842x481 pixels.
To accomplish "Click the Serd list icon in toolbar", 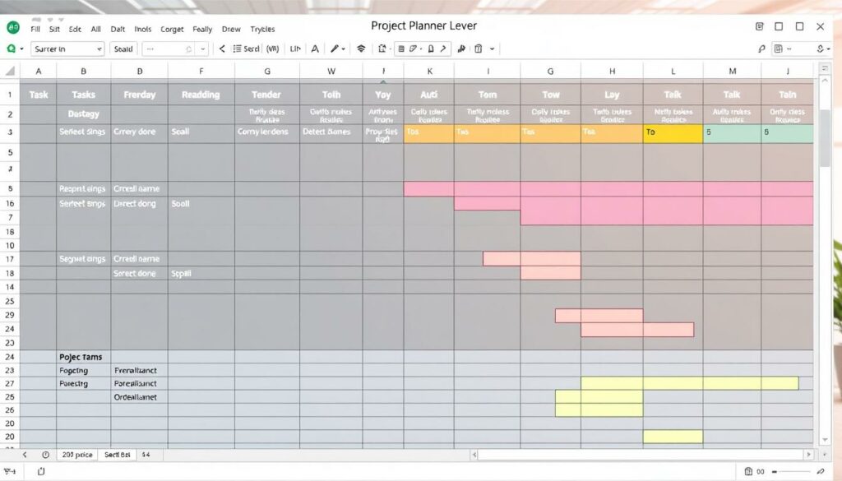I will point(246,49).
